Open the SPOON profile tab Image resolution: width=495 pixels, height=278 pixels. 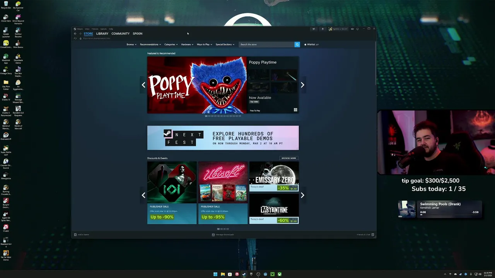pos(137,34)
